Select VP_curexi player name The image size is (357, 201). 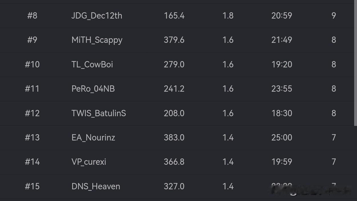(89, 162)
